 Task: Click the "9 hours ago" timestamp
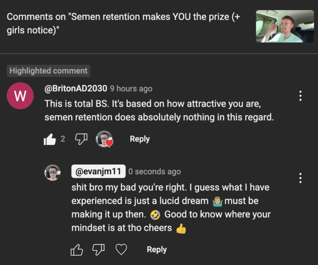[131, 89]
